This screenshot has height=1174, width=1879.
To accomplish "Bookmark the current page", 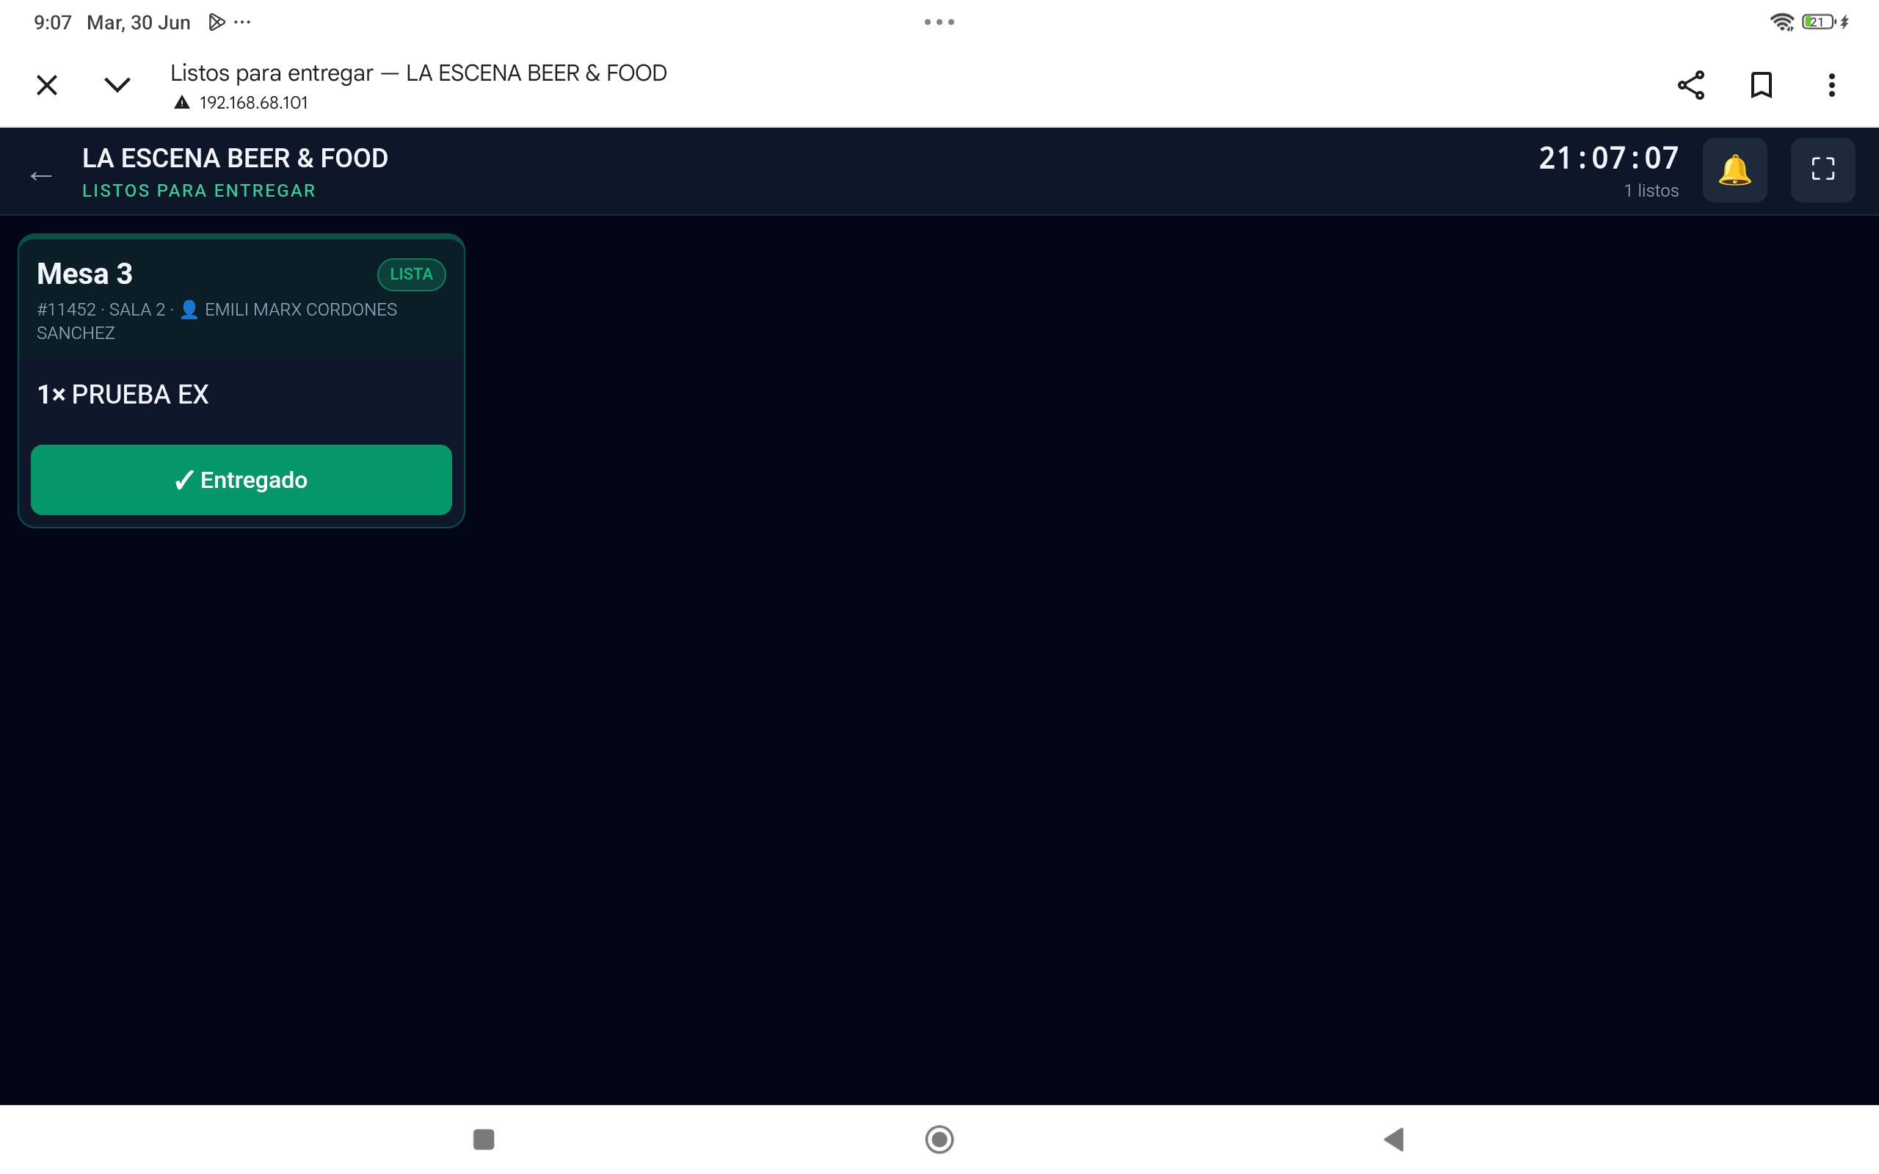I will [1761, 84].
